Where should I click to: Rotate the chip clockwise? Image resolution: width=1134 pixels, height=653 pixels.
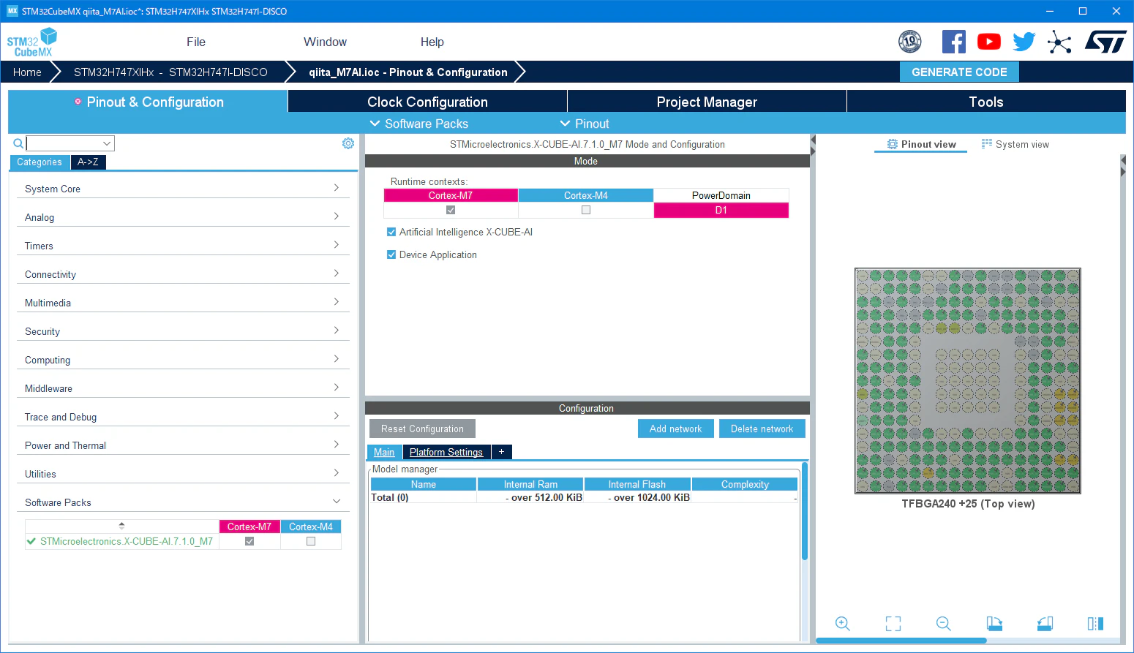tap(994, 624)
